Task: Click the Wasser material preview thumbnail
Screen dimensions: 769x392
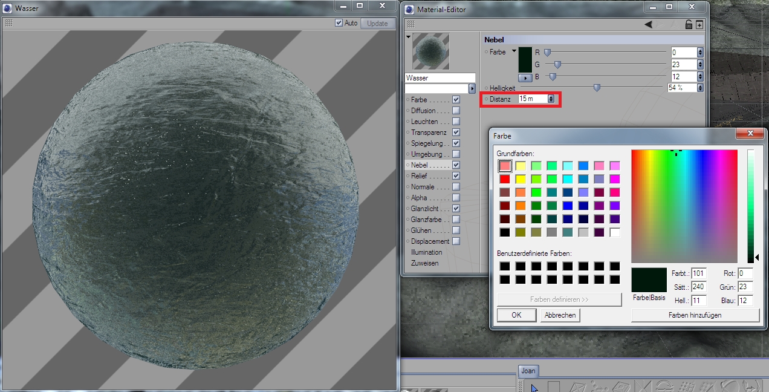Action: [430, 51]
